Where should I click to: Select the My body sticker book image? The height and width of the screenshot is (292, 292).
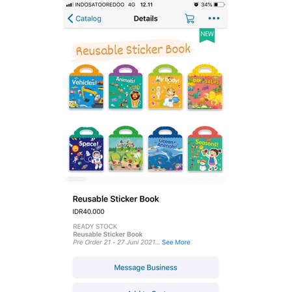point(165,86)
